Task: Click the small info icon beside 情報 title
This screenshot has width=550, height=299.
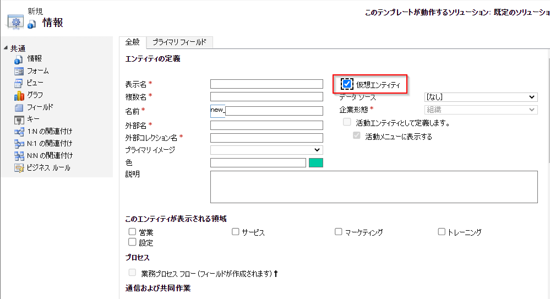Action: (x=31, y=24)
